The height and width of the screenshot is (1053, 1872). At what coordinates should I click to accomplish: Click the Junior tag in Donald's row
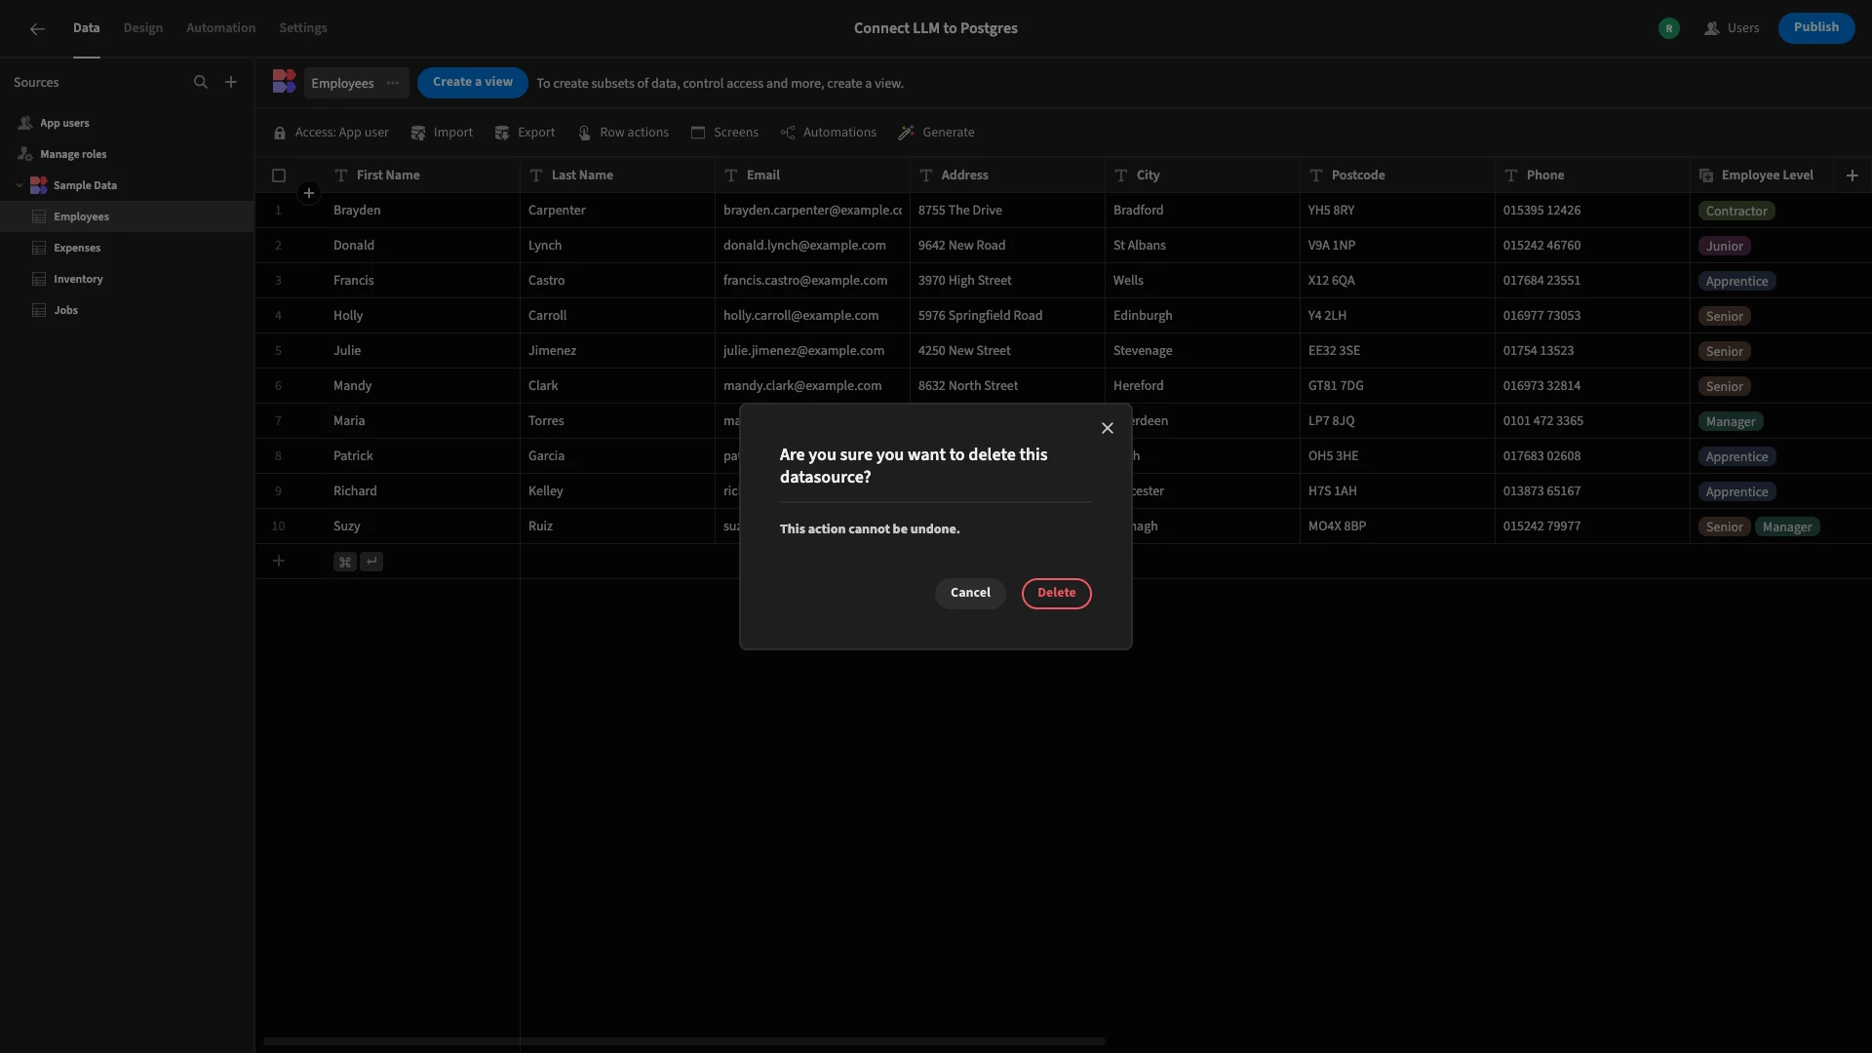pyautogui.click(x=1724, y=247)
